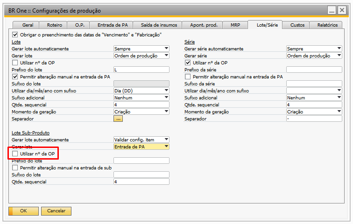The height and width of the screenshot is (224, 353).
Task: Minimize the BR One configuration window
Action: tap(332, 10)
